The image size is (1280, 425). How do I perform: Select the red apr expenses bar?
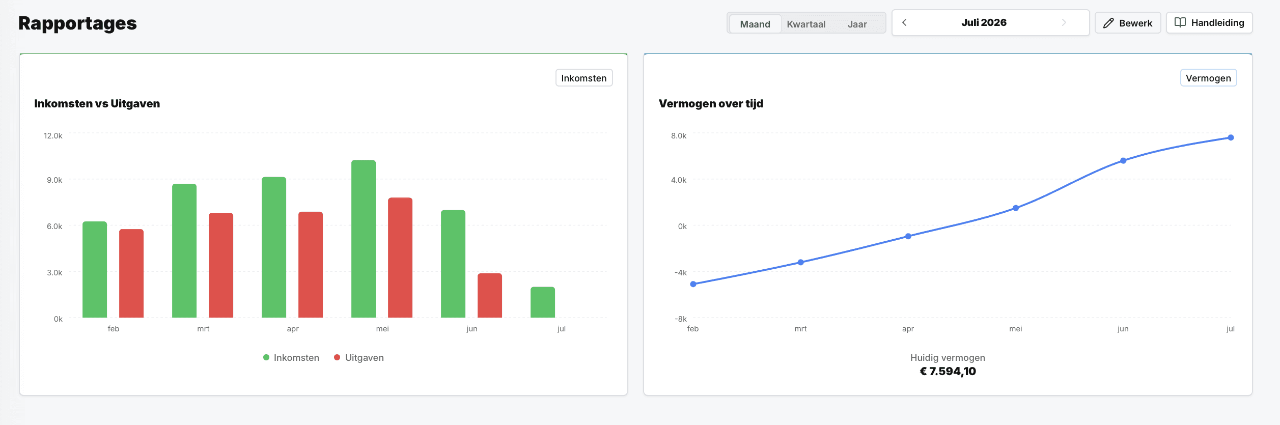311,265
